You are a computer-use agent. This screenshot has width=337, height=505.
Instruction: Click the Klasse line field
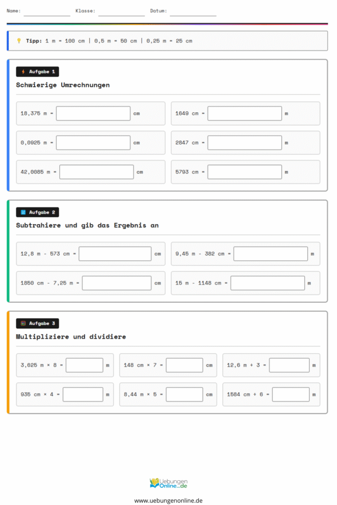pyautogui.click(x=121, y=12)
